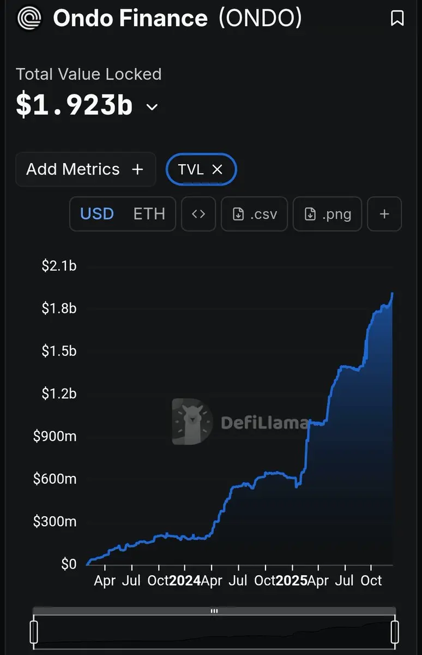Remove the TVL metric chip with X
422x655 pixels.
217,169
